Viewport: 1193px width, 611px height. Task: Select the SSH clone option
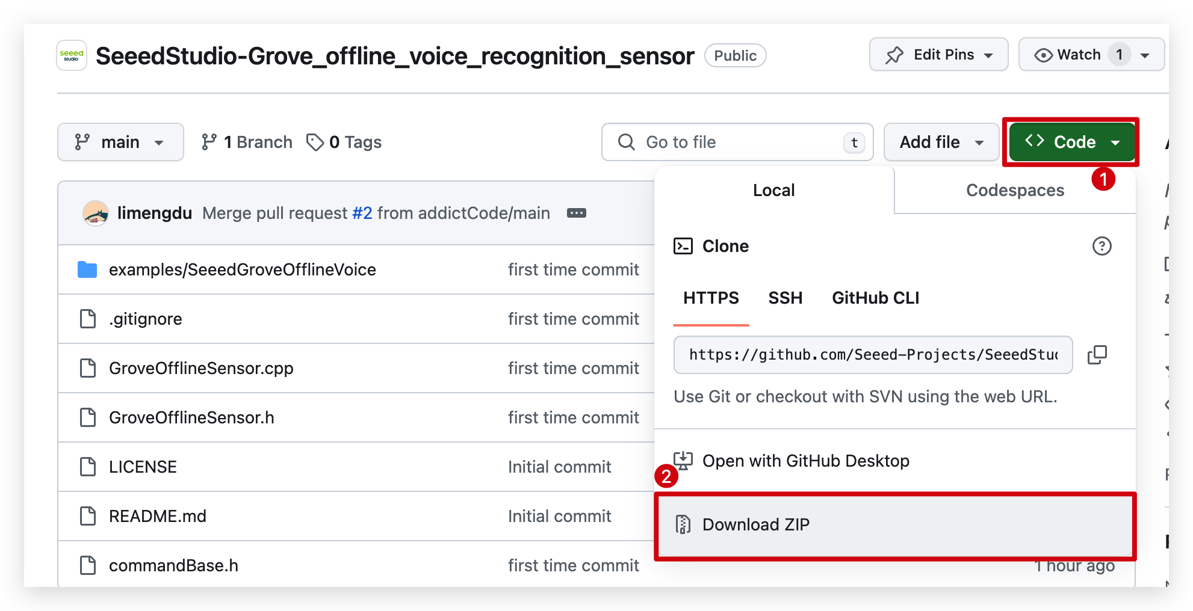tap(785, 298)
